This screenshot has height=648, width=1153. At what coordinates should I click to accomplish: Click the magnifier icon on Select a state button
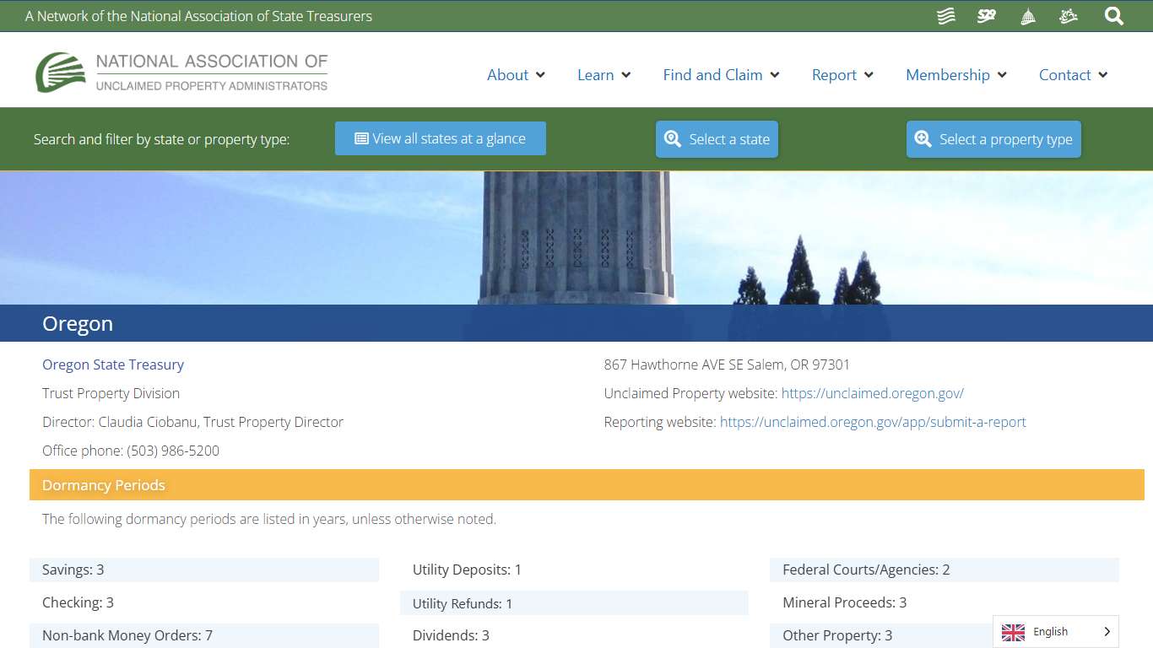tap(673, 138)
